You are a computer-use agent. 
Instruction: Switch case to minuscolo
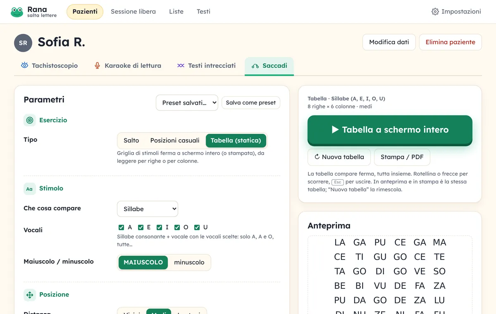click(189, 262)
